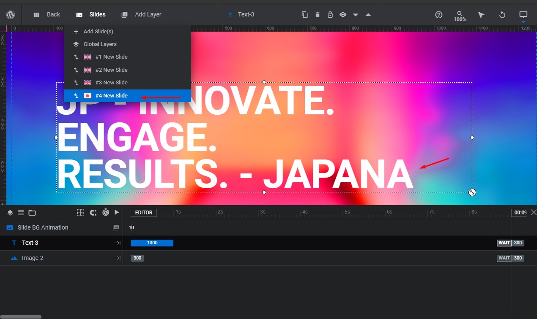Image resolution: width=537 pixels, height=319 pixels.
Task: Click Add Layer in the top bar
Action: tap(141, 14)
